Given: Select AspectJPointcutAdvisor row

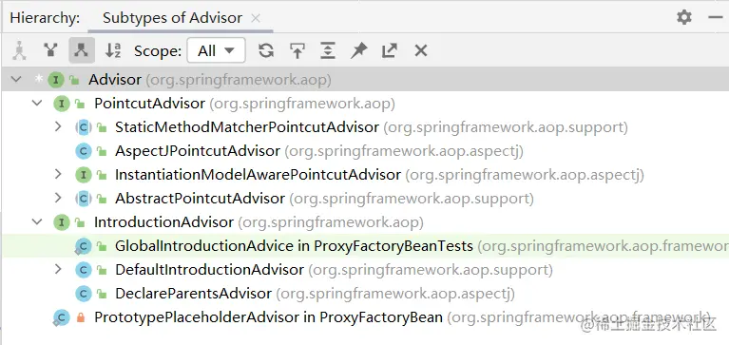Looking at the screenshot, I should tap(365, 151).
